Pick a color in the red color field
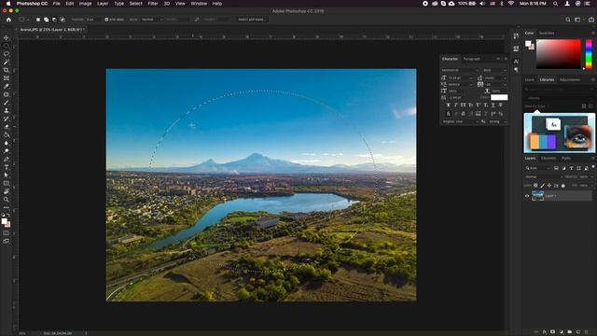 coord(558,54)
